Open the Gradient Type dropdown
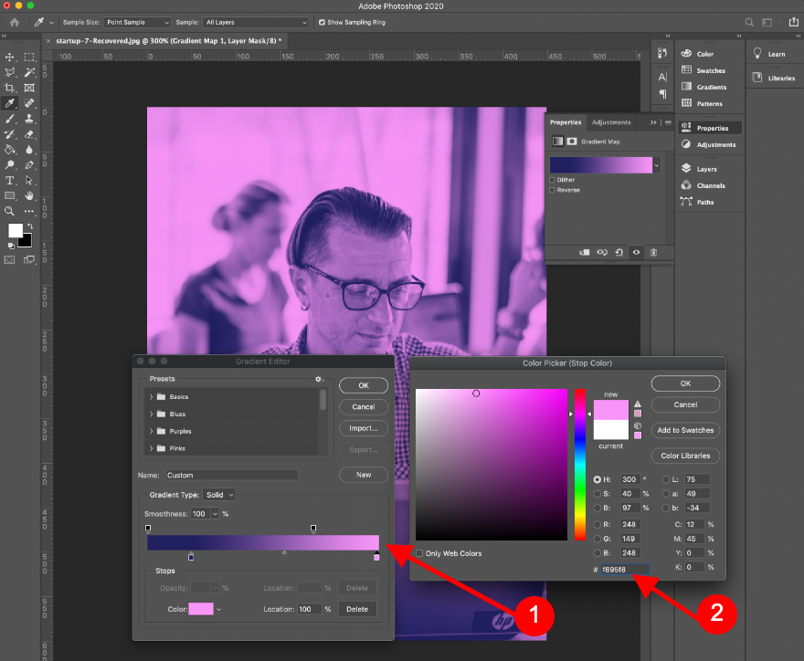Viewport: 804px width, 661px height. (219, 495)
